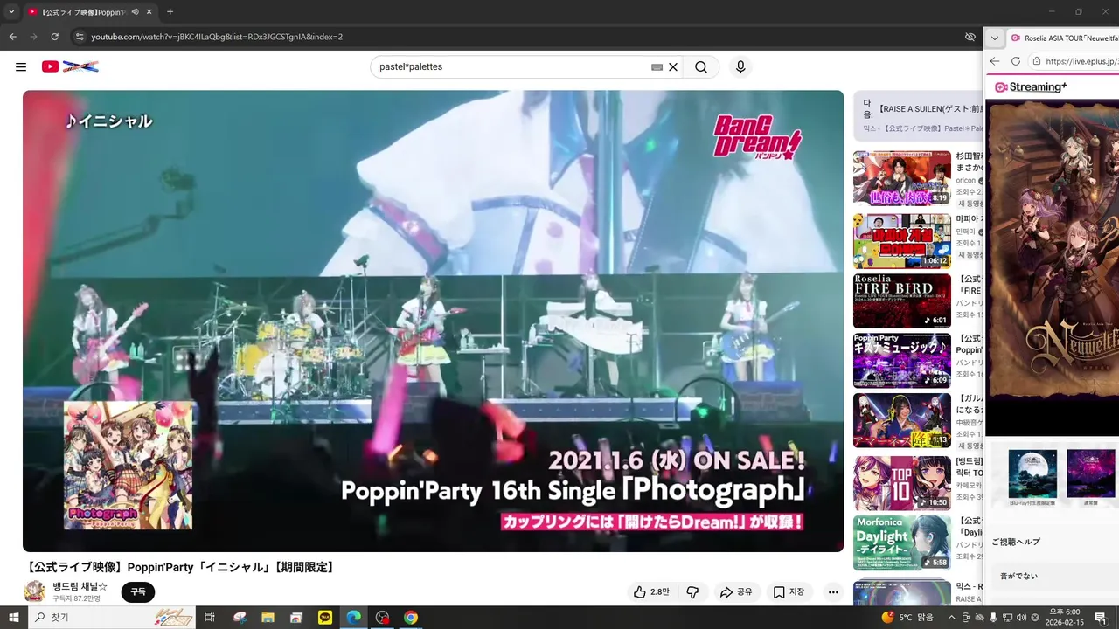
Task: Save the video with 저장 button
Action: tap(789, 591)
